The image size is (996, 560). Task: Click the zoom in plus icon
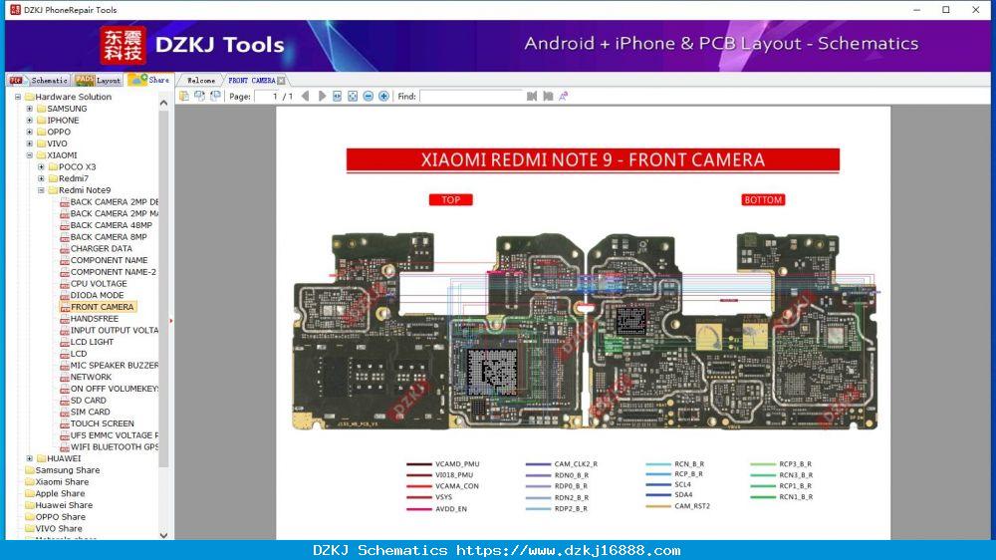pyautogui.click(x=383, y=96)
